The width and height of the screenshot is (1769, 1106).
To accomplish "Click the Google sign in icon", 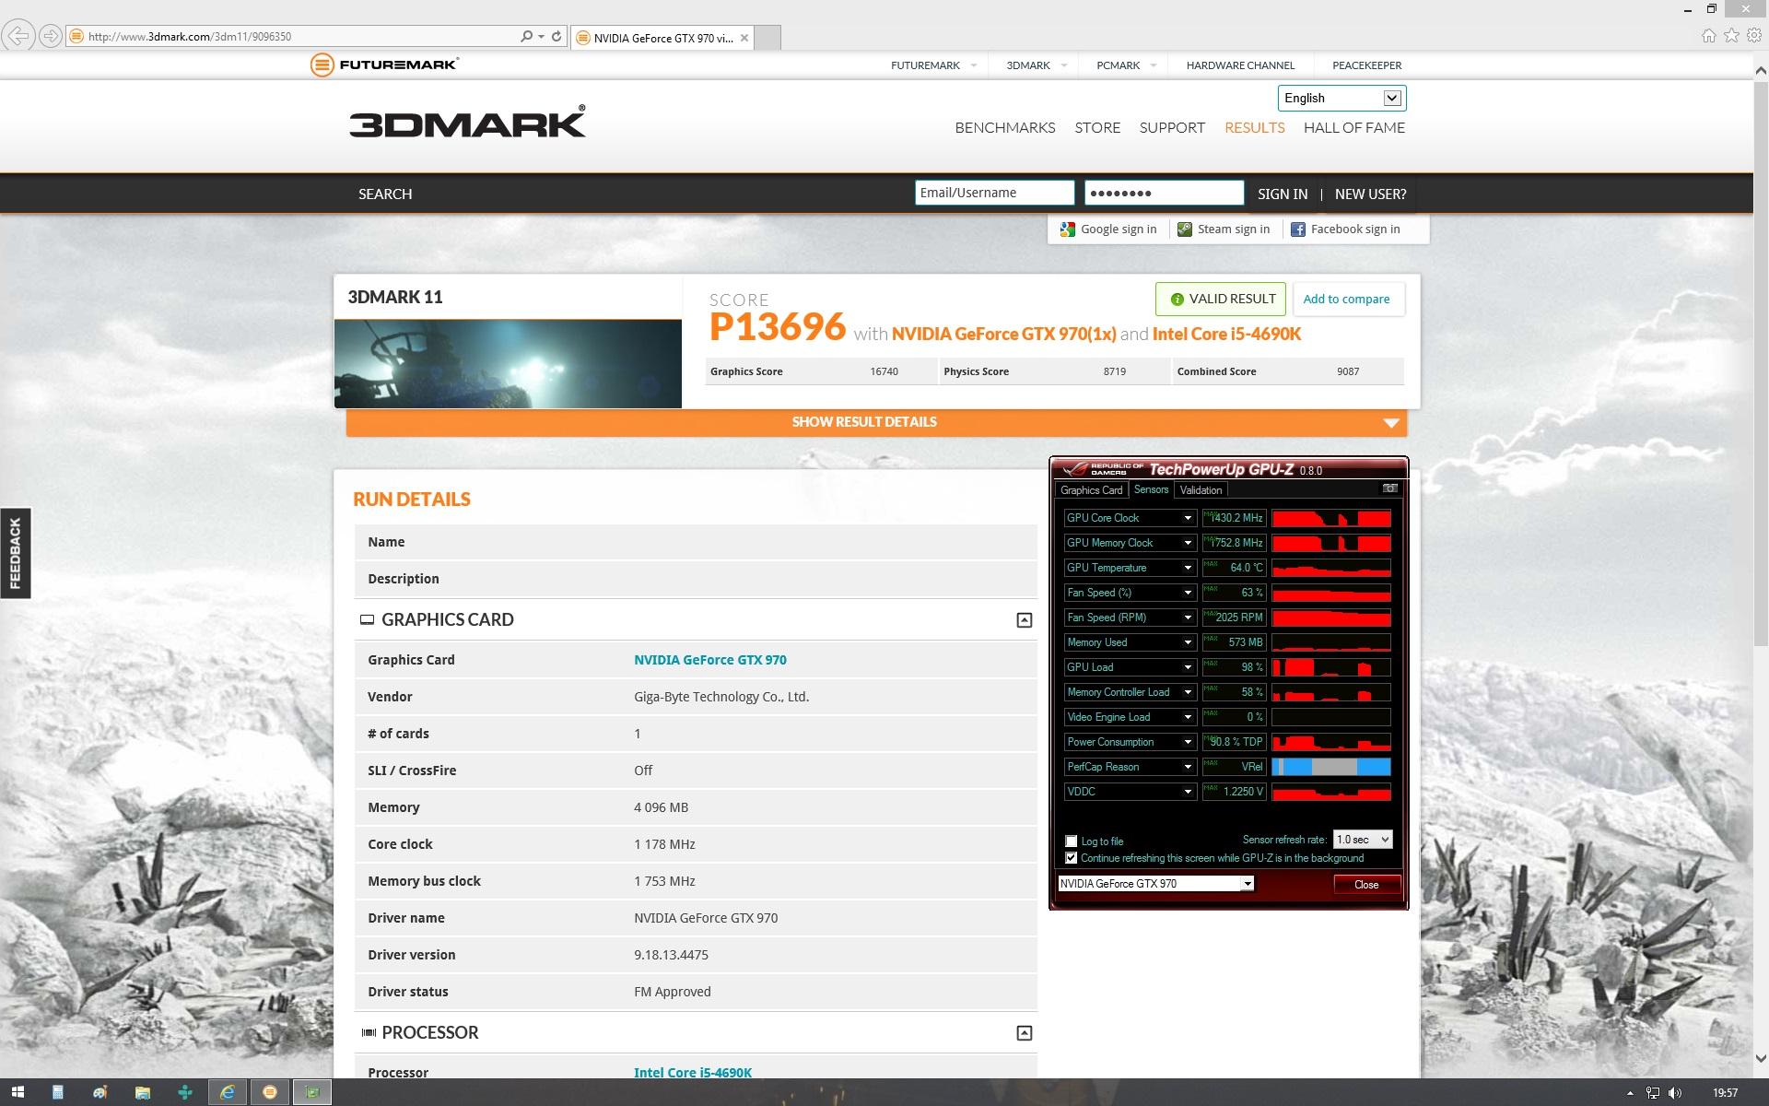I will pos(1068,229).
